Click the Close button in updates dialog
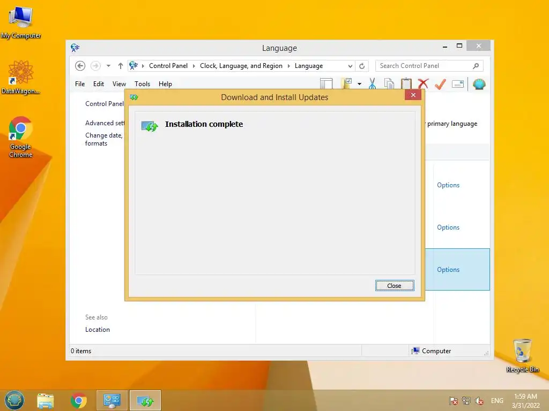This screenshot has width=549, height=411. click(395, 286)
